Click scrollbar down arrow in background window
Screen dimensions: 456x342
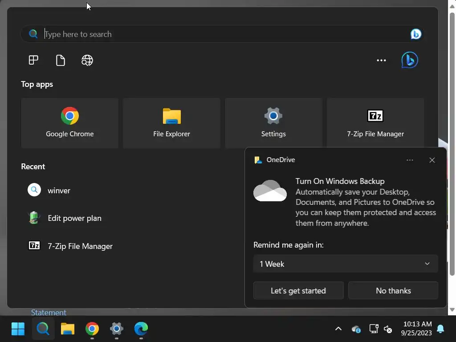point(452,310)
